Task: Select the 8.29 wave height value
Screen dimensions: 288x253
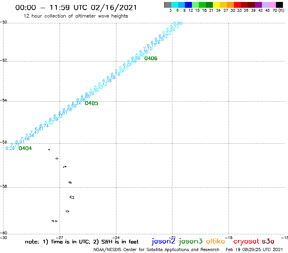Action: [10, 148]
